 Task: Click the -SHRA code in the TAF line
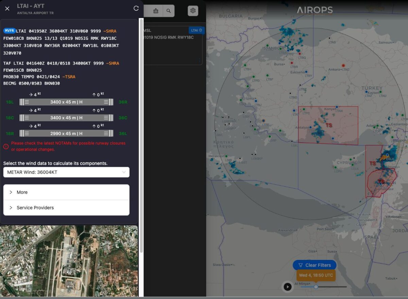(x=113, y=63)
